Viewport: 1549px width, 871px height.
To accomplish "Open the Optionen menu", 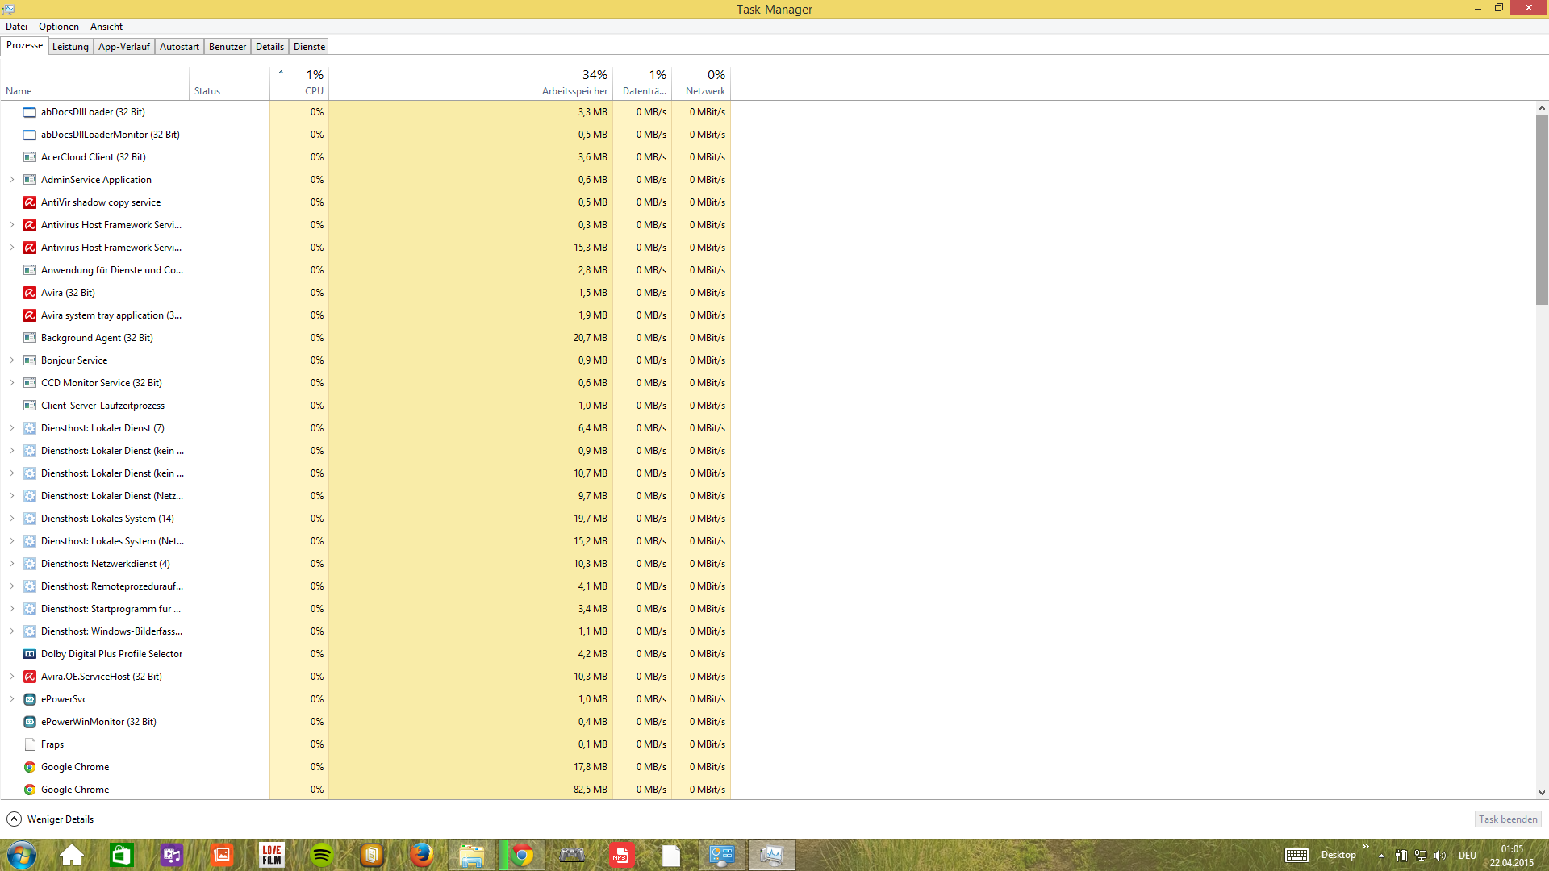I will (x=59, y=27).
